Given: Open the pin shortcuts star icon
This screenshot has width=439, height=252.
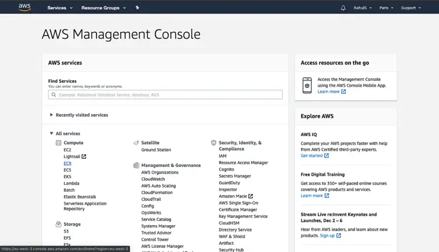Looking at the screenshot, I should (137, 8).
